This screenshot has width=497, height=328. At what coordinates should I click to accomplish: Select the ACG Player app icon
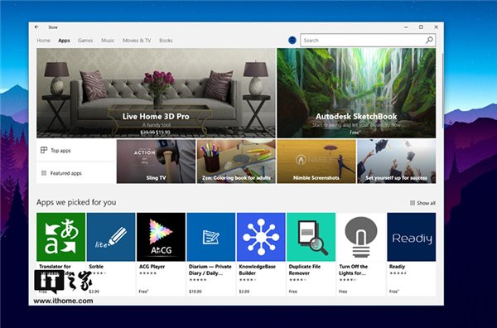point(161,237)
